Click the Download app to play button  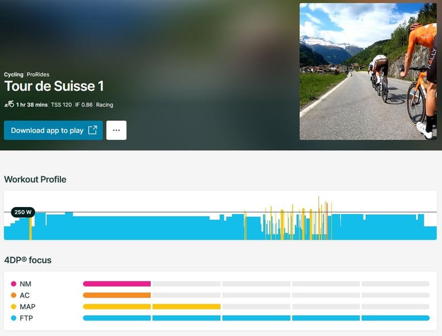[x=47, y=131]
